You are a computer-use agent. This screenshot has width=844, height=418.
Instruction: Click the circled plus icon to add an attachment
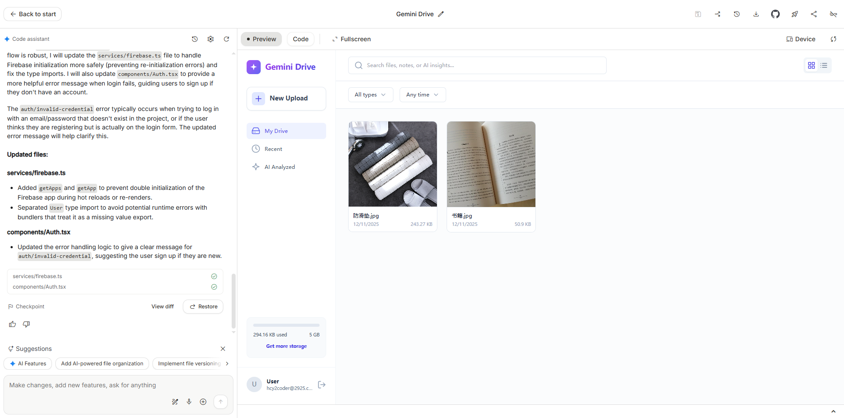pos(203,402)
